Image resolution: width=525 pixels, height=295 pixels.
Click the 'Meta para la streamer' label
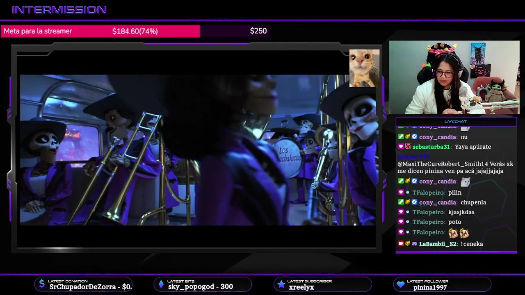(38, 31)
